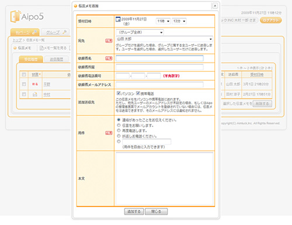Select the first radio option 連絡があったことをお伝えください
Image resolution: width=292 pixels, height=225 pixels.
tap(119, 120)
